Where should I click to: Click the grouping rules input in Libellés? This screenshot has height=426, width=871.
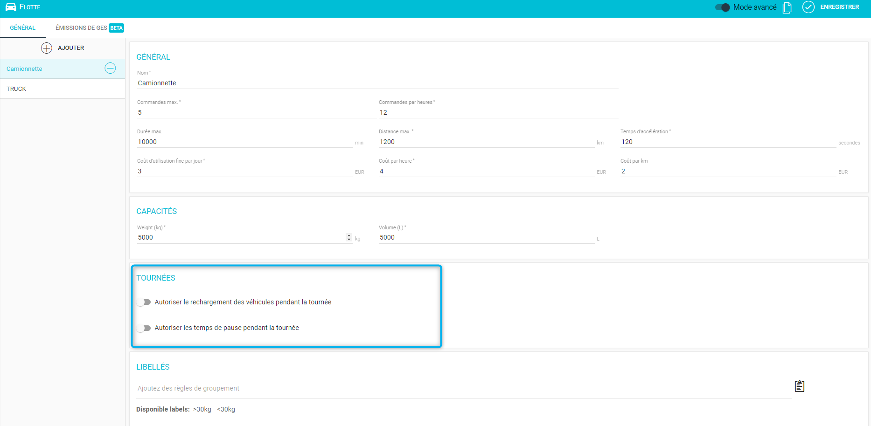coord(464,388)
